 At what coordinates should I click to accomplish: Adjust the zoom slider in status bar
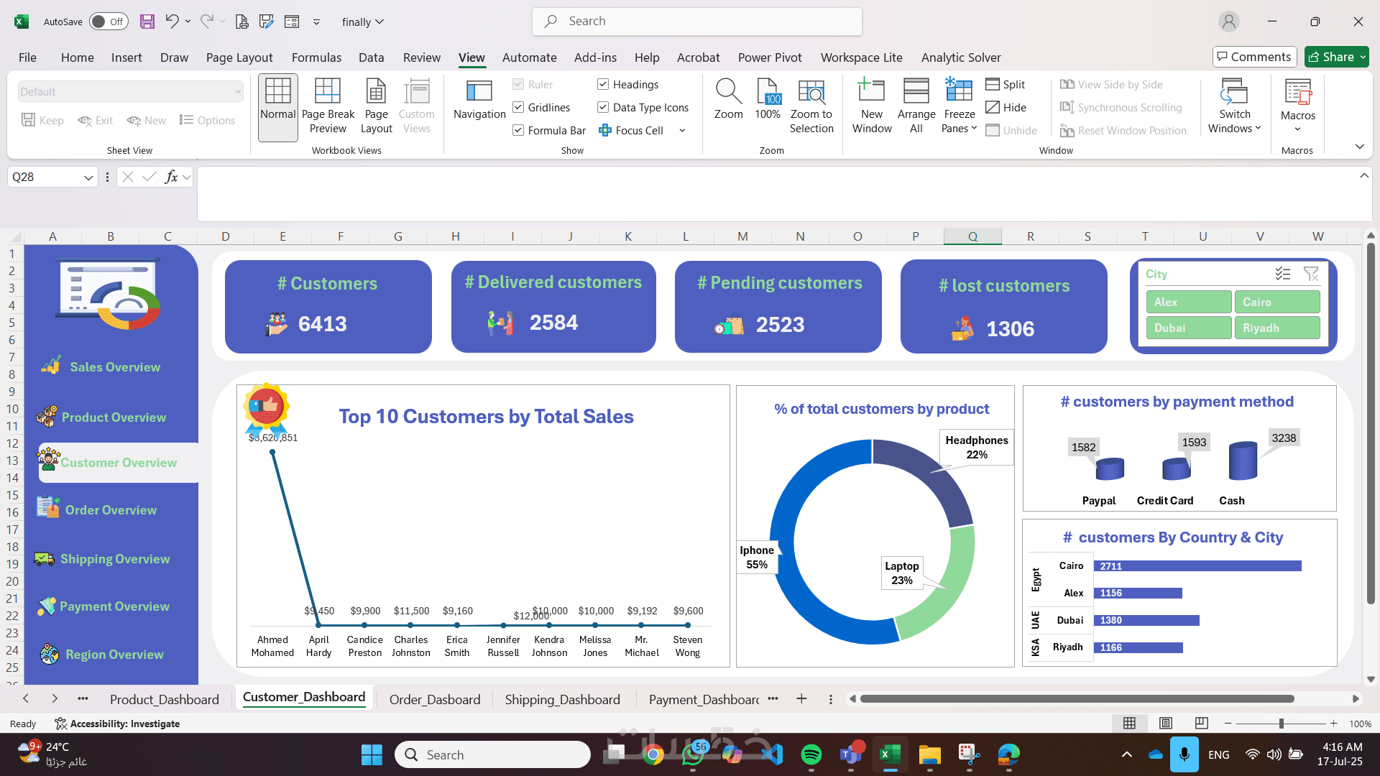click(1281, 724)
